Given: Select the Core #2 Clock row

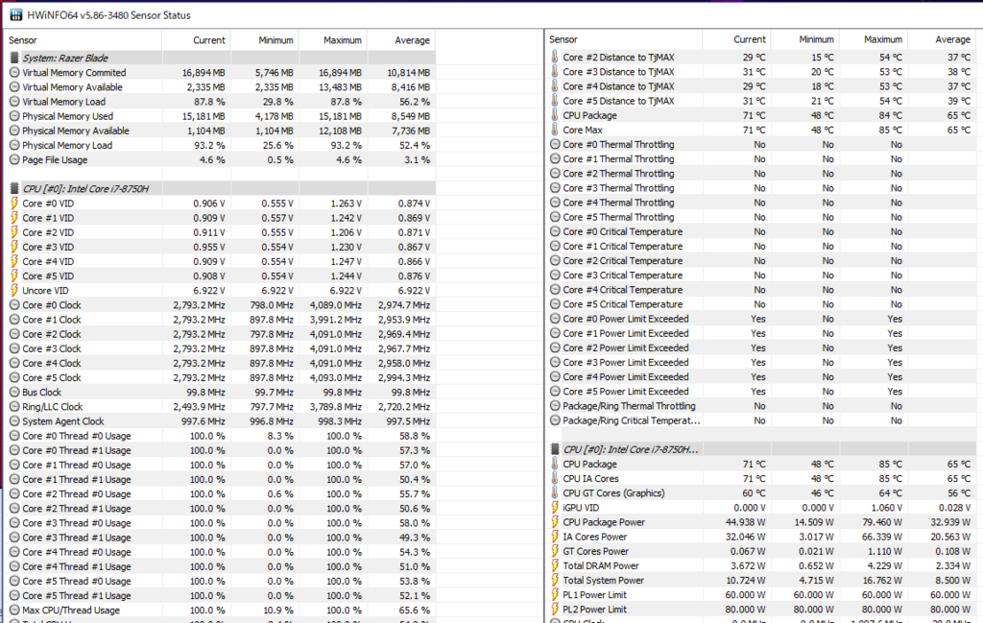Looking at the screenshot, I should tap(220, 334).
